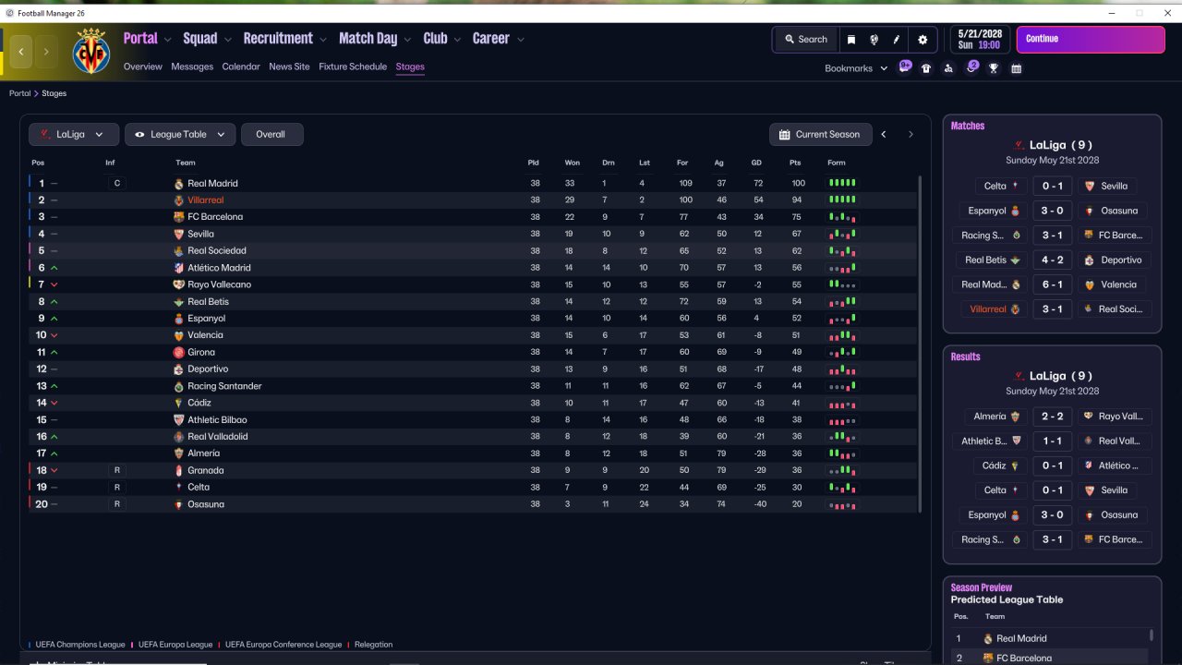Viewport: 1182px width, 665px height.
Task: Click Cádiz name in league table
Action: pyautogui.click(x=199, y=404)
